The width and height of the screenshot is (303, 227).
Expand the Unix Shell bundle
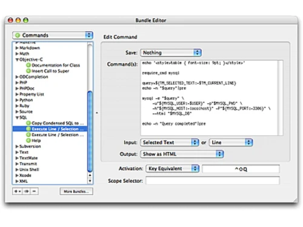pos(17,169)
